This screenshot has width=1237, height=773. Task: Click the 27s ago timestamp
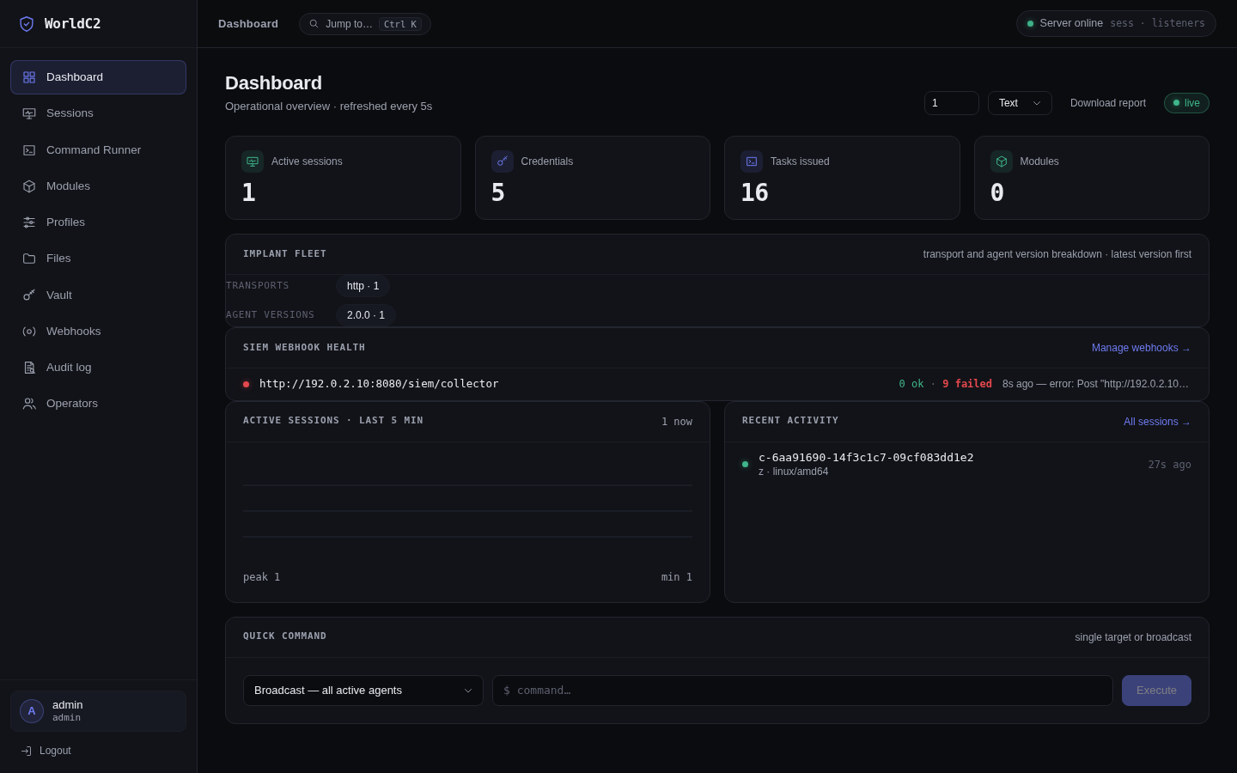pos(1170,465)
